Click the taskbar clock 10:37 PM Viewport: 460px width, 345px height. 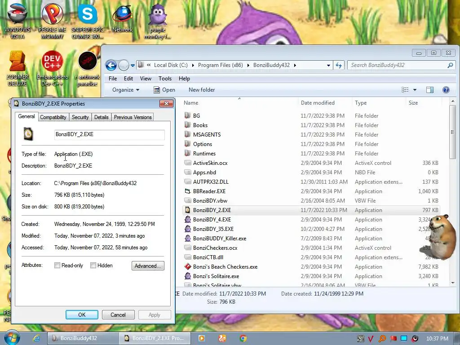[x=437, y=339]
